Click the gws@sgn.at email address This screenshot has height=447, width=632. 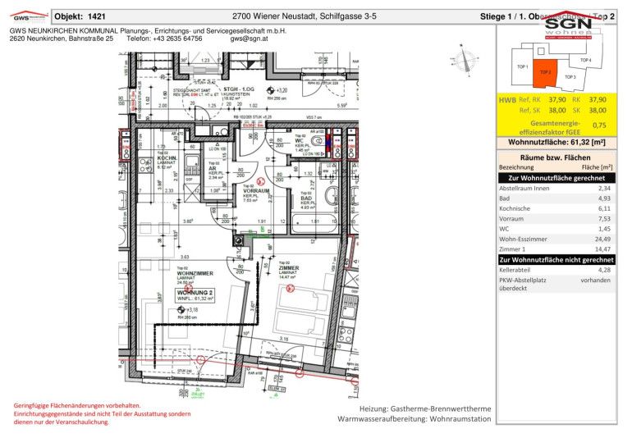click(249, 39)
